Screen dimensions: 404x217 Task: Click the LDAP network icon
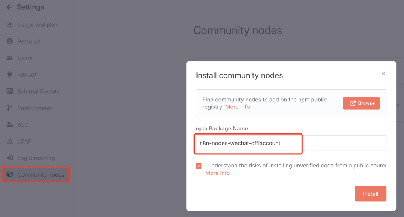(10, 141)
